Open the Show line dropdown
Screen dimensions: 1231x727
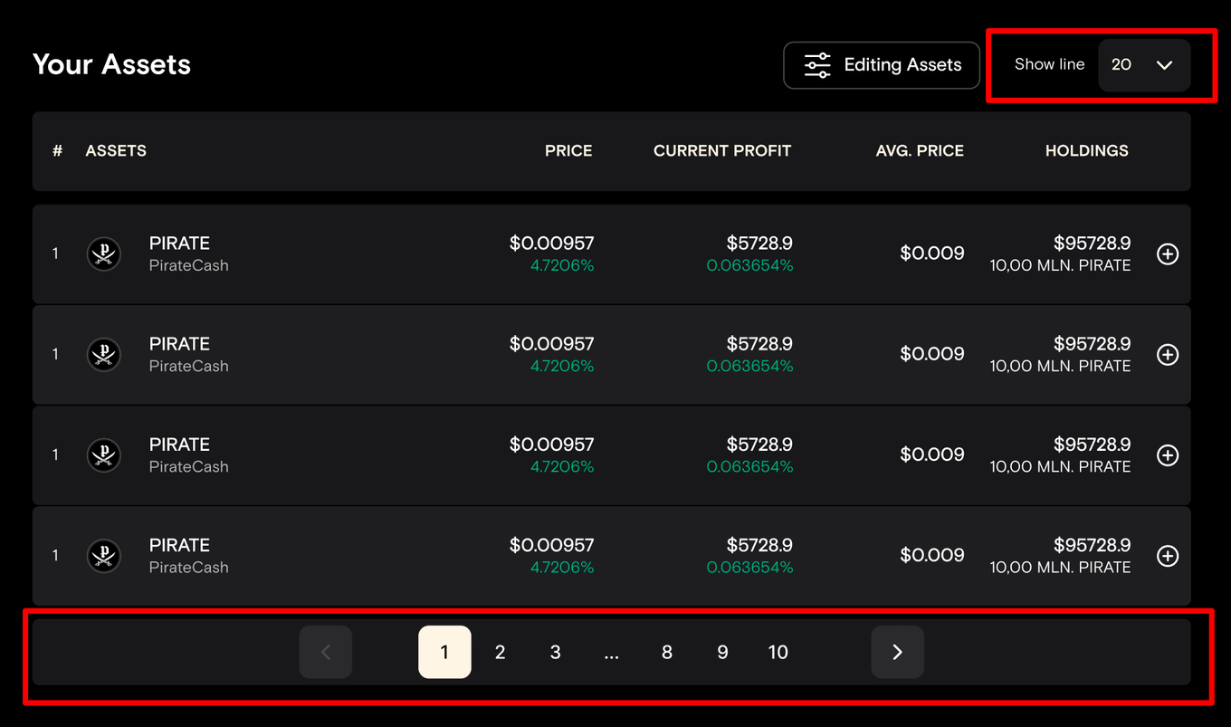pyautogui.click(x=1143, y=65)
